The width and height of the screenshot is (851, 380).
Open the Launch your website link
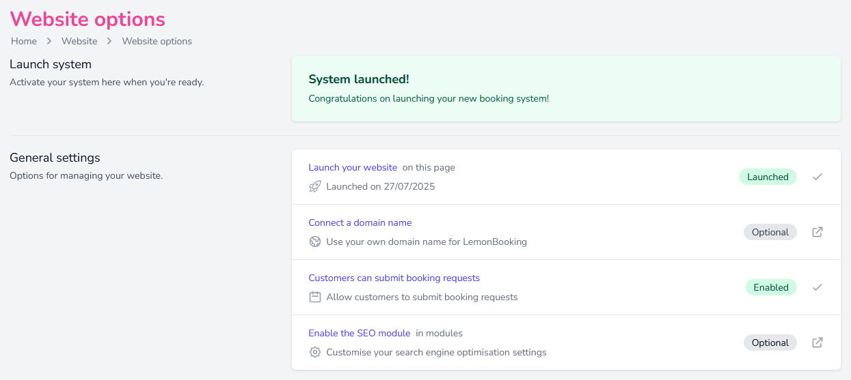click(x=353, y=167)
